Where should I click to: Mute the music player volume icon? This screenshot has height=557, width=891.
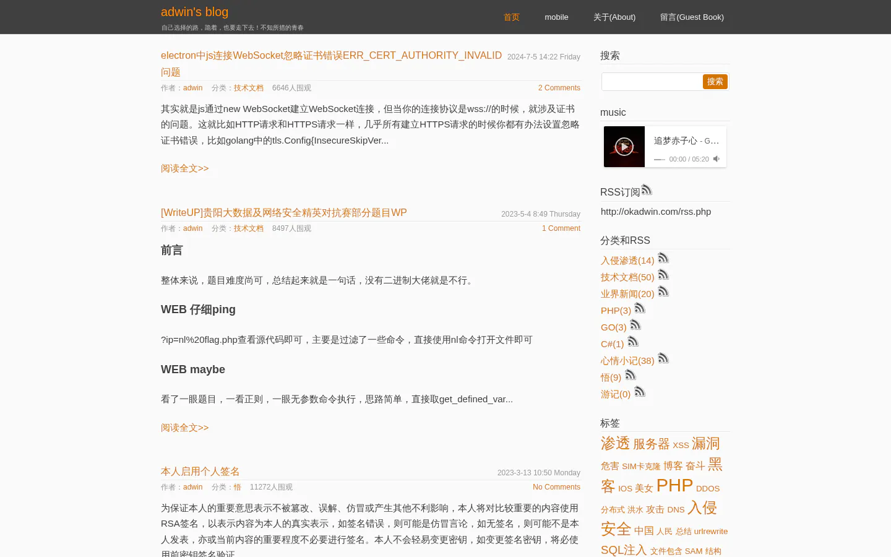(x=717, y=159)
